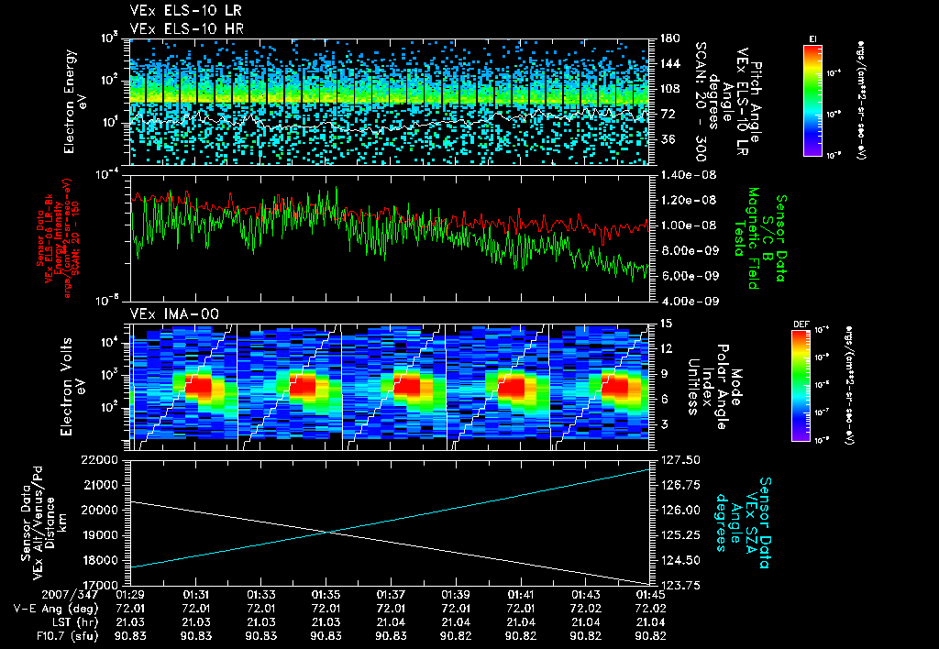The height and width of the screenshot is (649, 939).
Task: Click the 'SCAN: 20 - 300' label
Action: pyautogui.click(x=700, y=101)
